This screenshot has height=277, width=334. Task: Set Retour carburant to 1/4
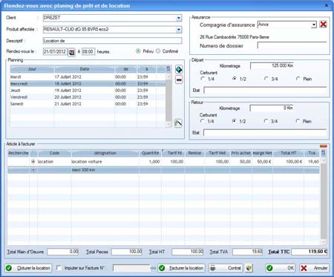(203, 121)
